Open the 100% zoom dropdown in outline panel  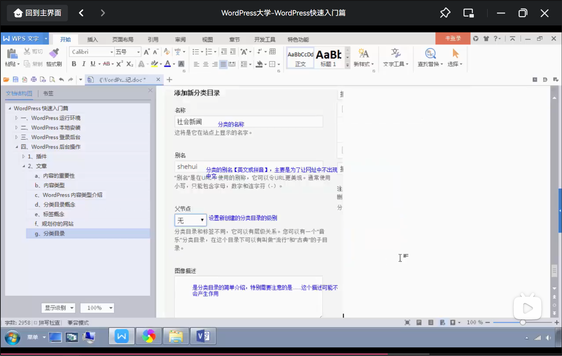(x=97, y=308)
